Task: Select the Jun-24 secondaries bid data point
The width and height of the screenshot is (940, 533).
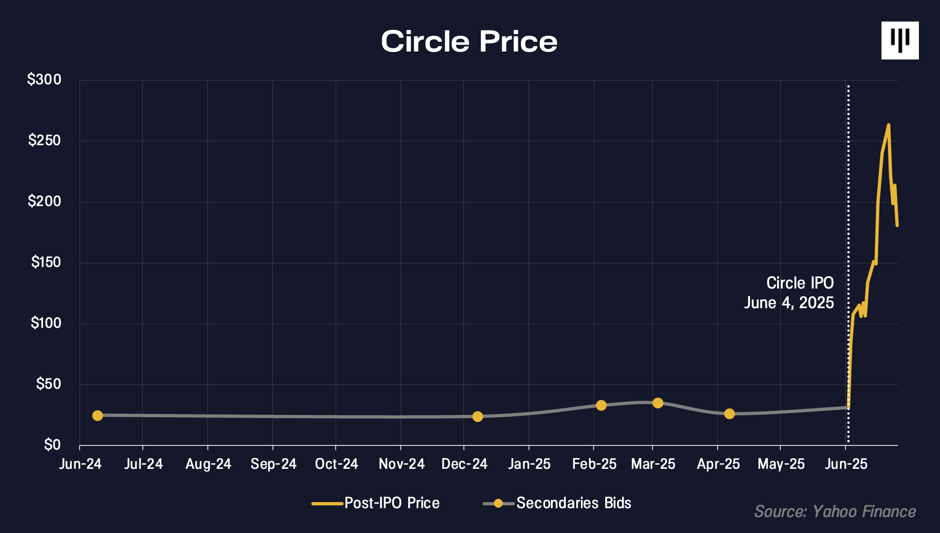Action: tap(97, 415)
